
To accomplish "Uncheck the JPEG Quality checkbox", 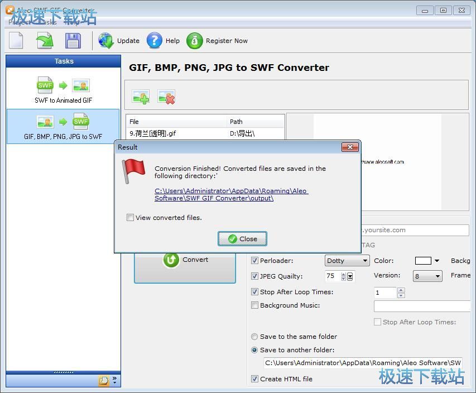I will click(255, 276).
